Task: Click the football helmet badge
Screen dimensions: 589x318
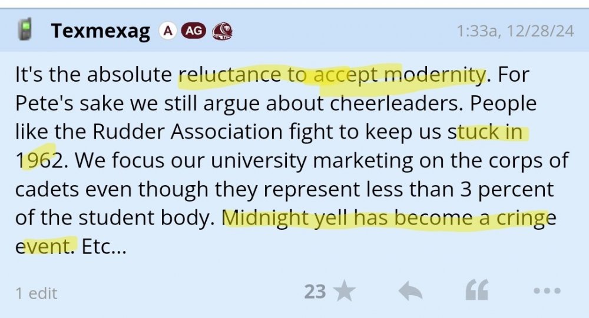Action: [222, 31]
